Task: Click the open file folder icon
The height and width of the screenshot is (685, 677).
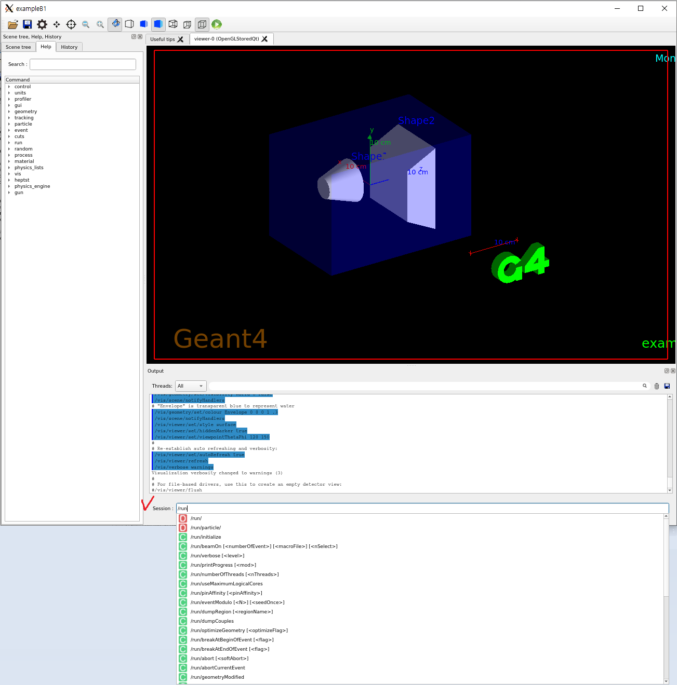Action: click(13, 24)
